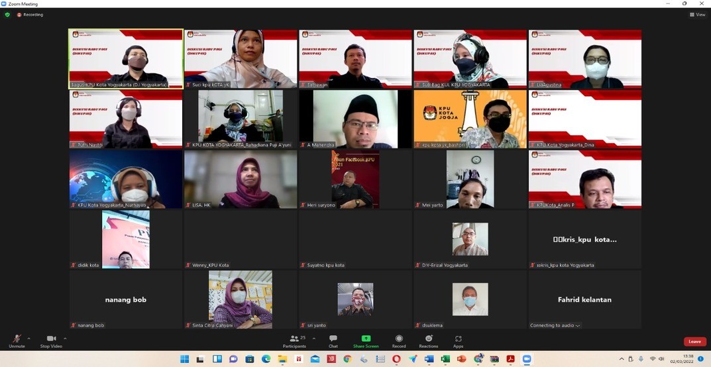Unmute the microphone

[x=17, y=339]
